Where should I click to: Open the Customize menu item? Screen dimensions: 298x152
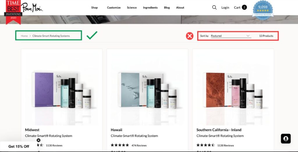[x=114, y=8]
